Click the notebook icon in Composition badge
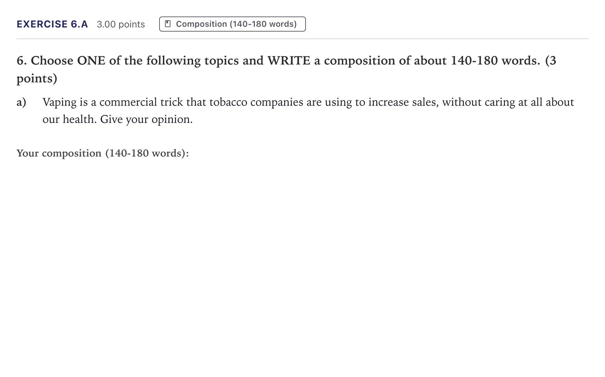The width and height of the screenshot is (605, 377). coord(168,24)
